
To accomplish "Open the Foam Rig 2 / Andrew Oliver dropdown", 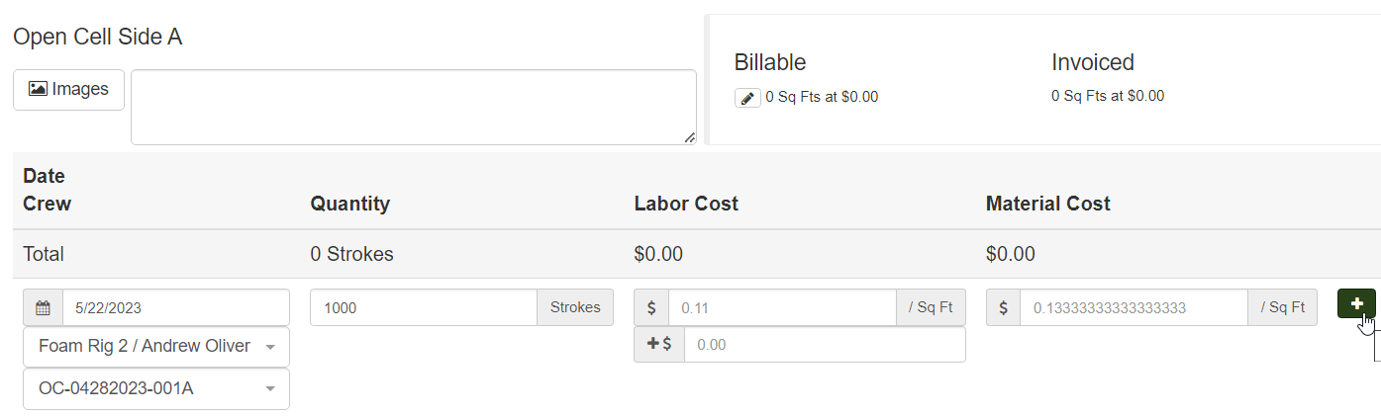I will click(x=156, y=347).
